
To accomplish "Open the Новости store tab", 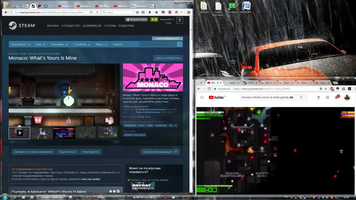I will coord(117,44).
